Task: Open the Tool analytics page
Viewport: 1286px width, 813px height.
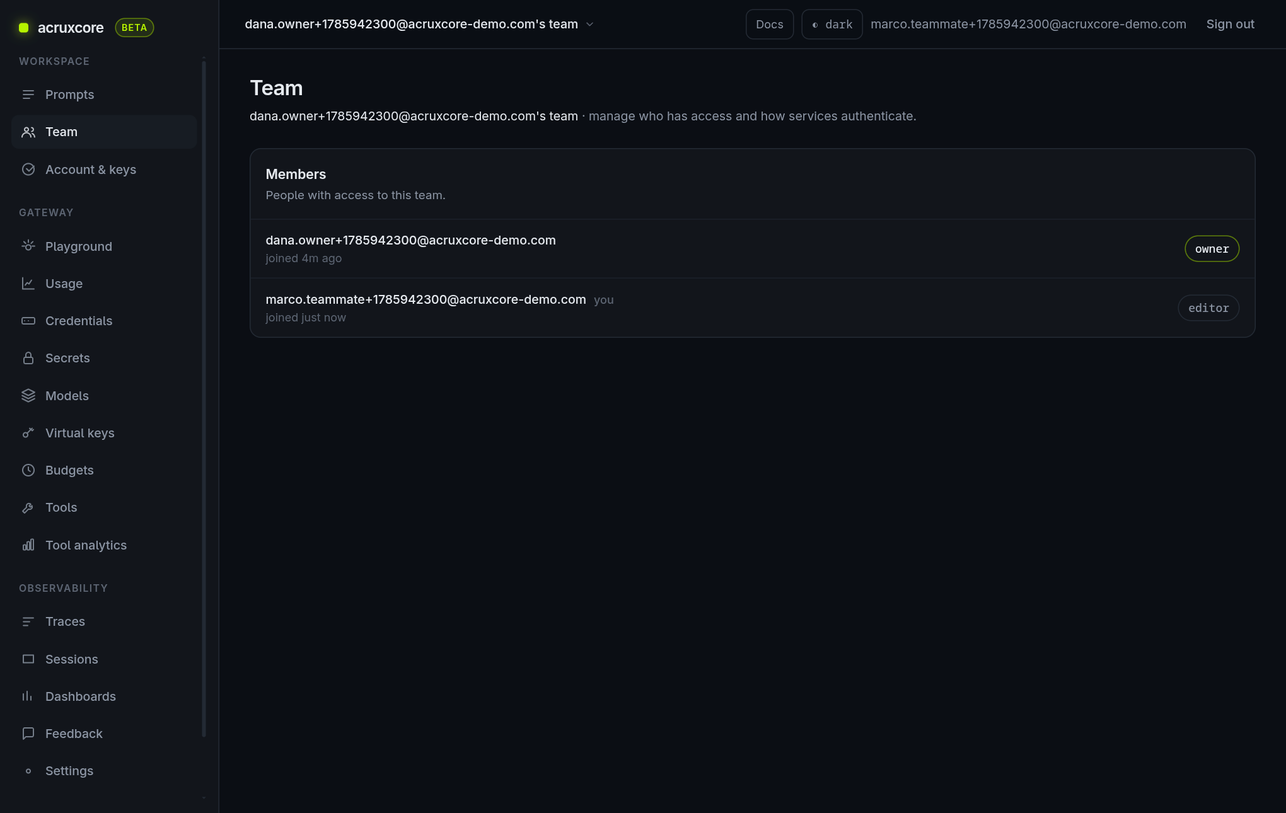Action: 104,545
